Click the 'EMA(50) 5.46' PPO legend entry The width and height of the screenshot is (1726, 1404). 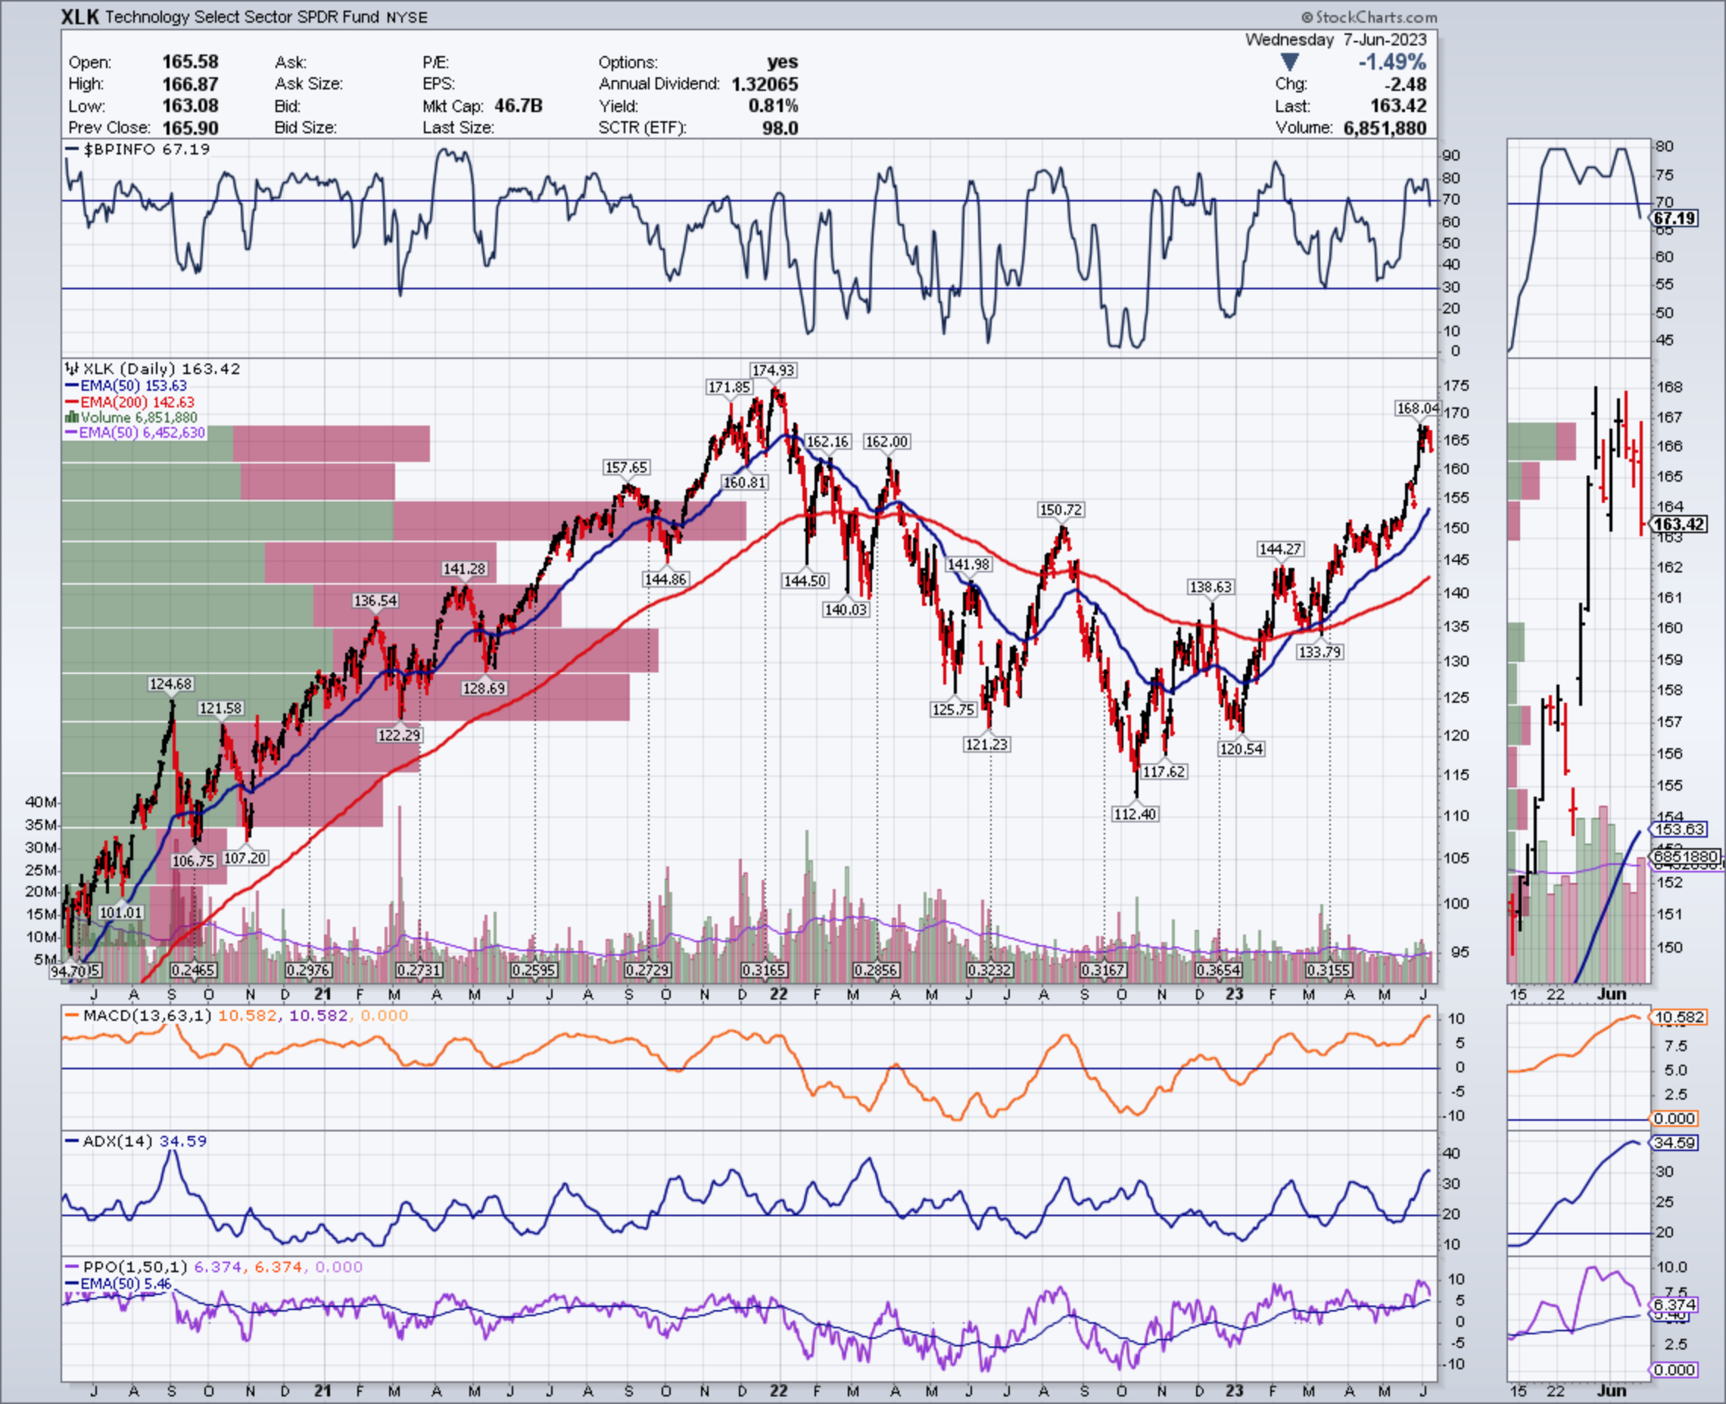coord(118,1284)
